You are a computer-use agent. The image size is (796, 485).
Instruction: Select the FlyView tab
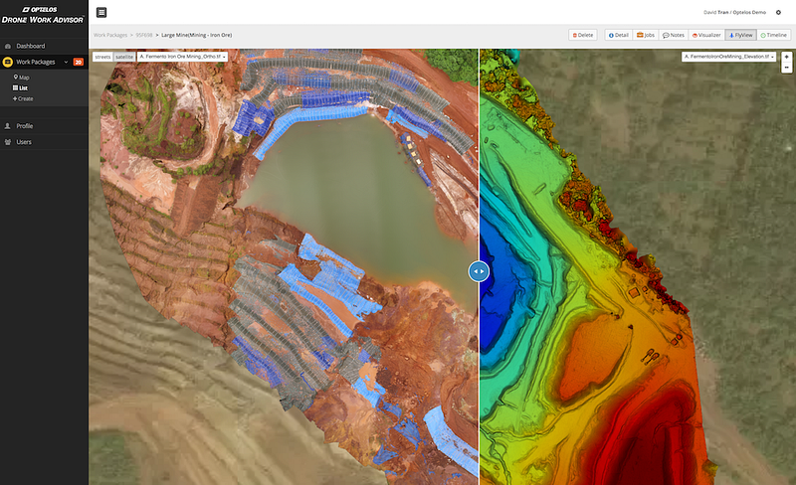click(740, 35)
